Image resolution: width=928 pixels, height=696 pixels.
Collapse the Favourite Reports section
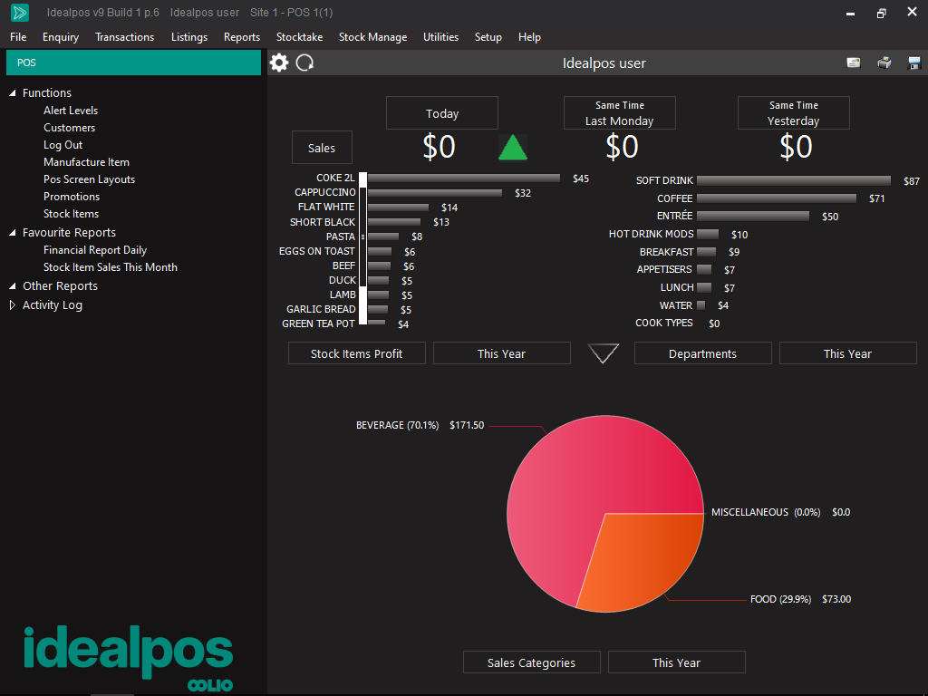[x=13, y=233]
